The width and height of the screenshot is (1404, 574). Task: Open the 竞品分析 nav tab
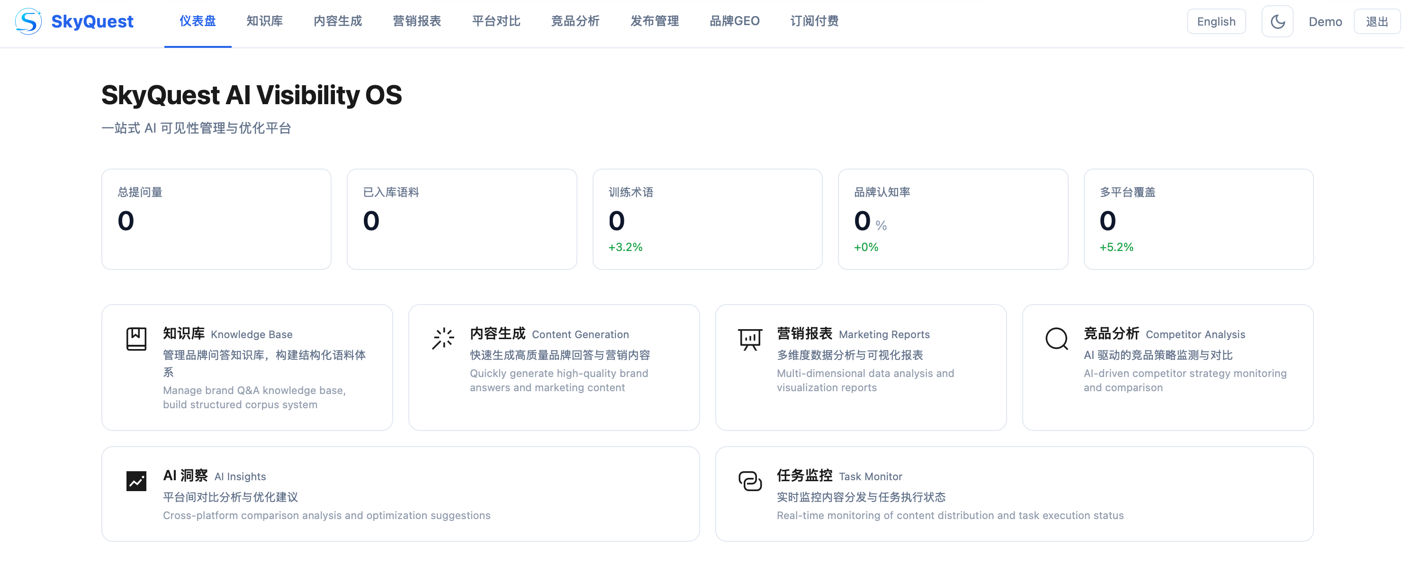pyautogui.click(x=575, y=21)
